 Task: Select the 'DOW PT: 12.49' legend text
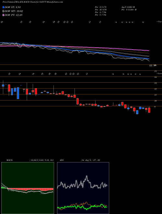tap(14, 15)
